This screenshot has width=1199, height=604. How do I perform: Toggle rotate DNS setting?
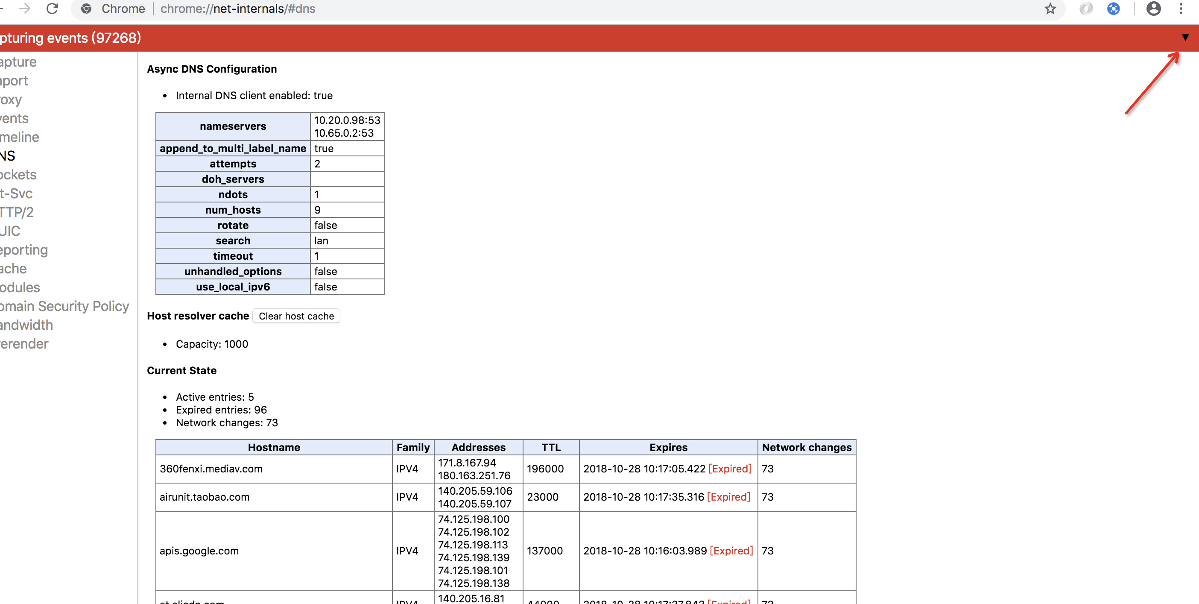pyautogui.click(x=324, y=225)
